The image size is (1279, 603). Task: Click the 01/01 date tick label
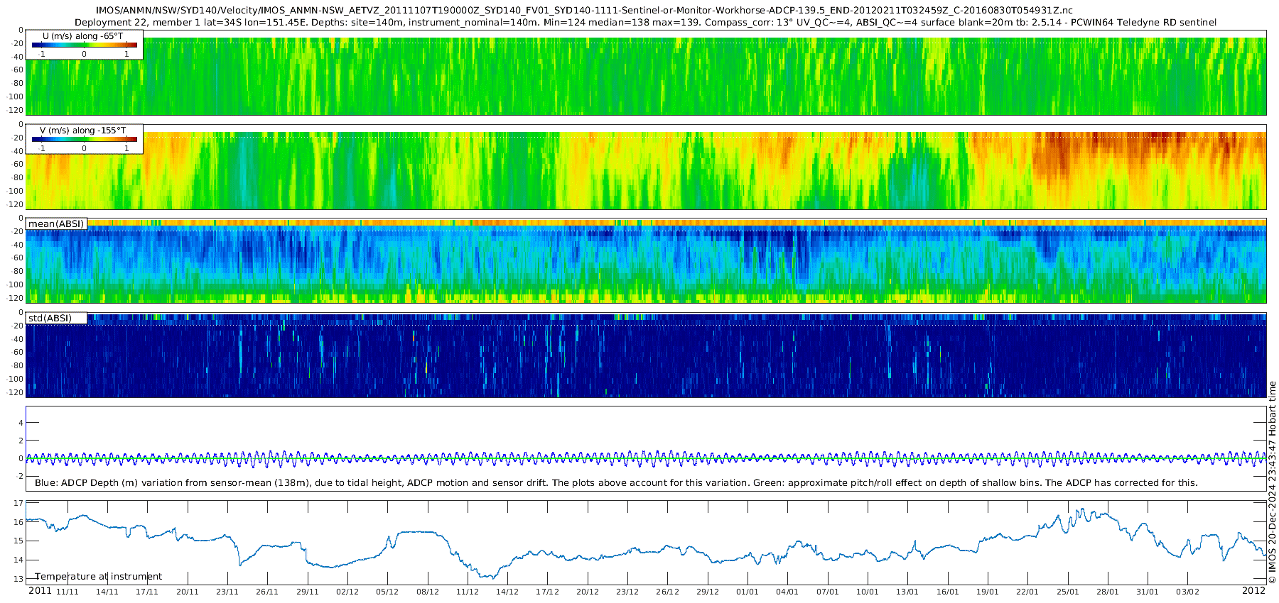tap(748, 592)
